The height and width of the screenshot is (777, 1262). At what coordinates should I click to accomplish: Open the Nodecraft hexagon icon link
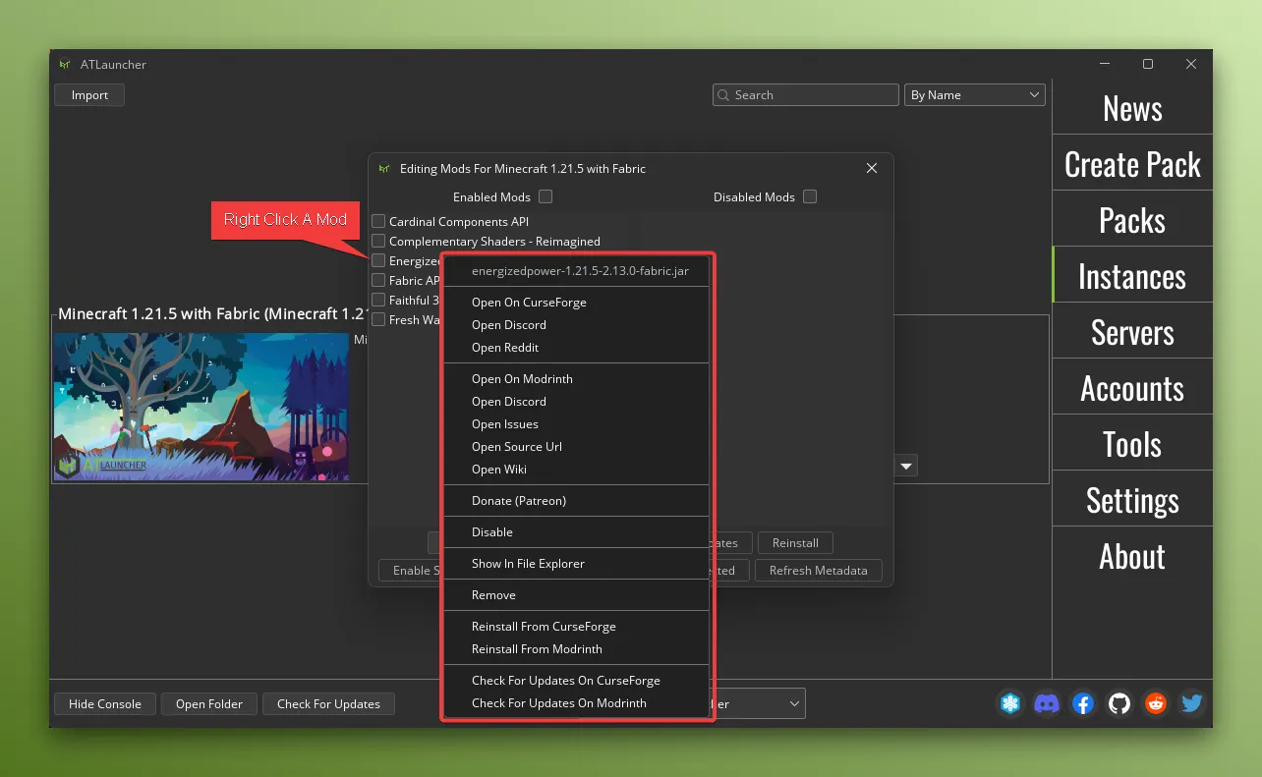point(1010,703)
